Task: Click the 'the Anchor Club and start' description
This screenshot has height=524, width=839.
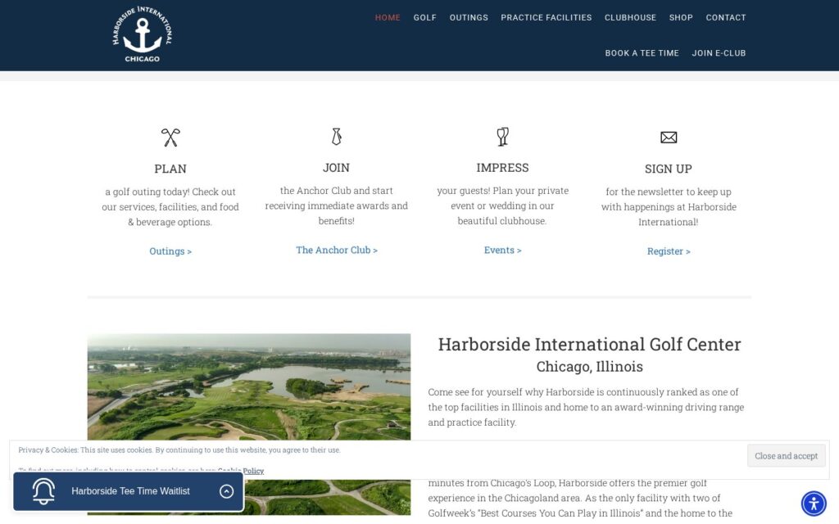Action: point(336,206)
